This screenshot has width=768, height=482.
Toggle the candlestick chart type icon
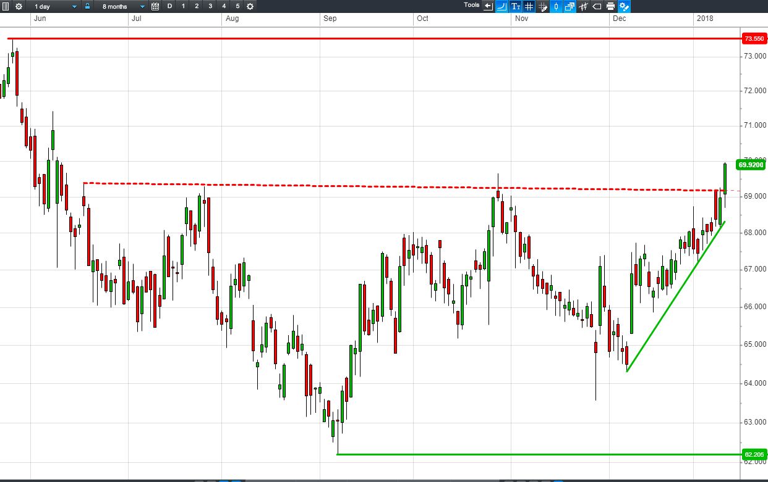(x=556, y=6)
